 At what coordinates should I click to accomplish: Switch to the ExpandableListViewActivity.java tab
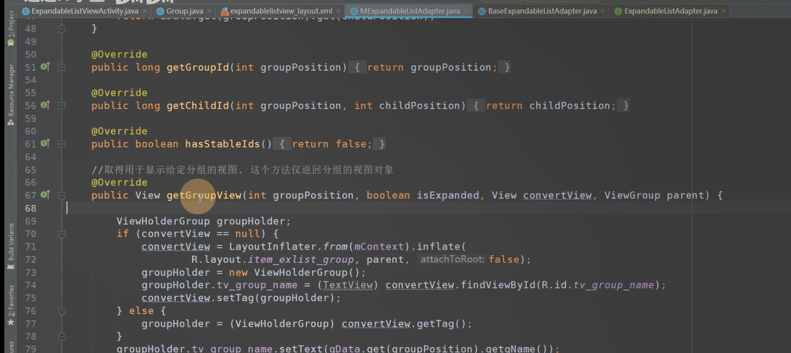click(84, 11)
